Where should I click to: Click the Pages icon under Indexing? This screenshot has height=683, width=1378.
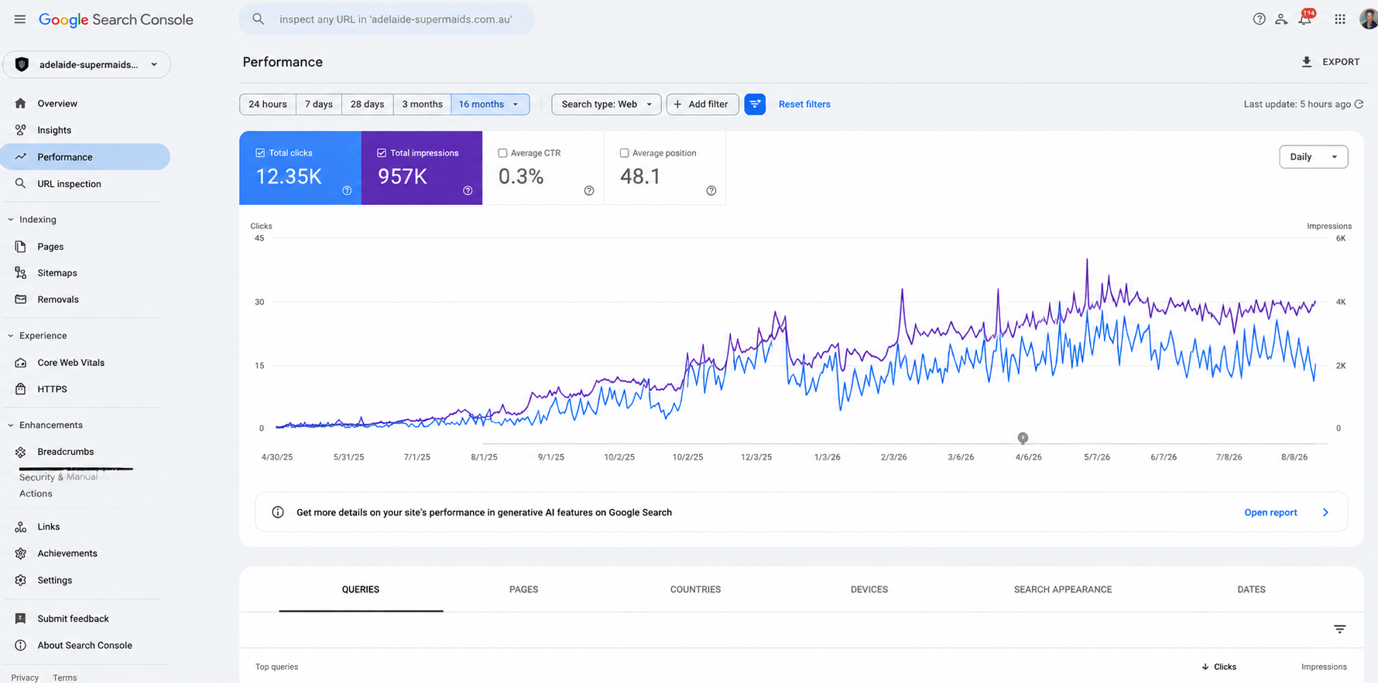(21, 247)
